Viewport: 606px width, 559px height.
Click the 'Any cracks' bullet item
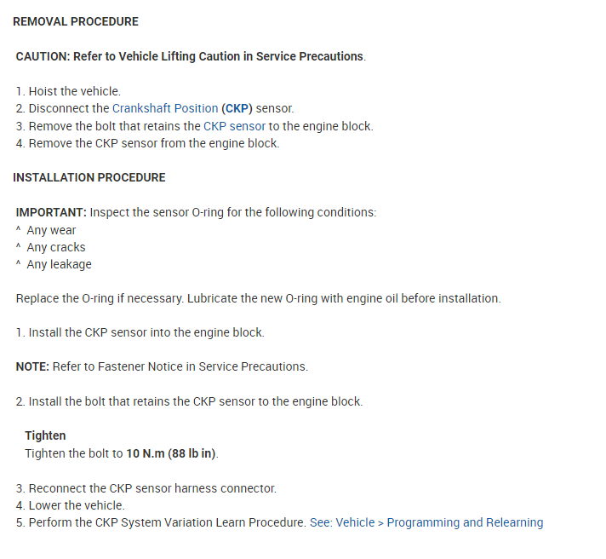56,247
